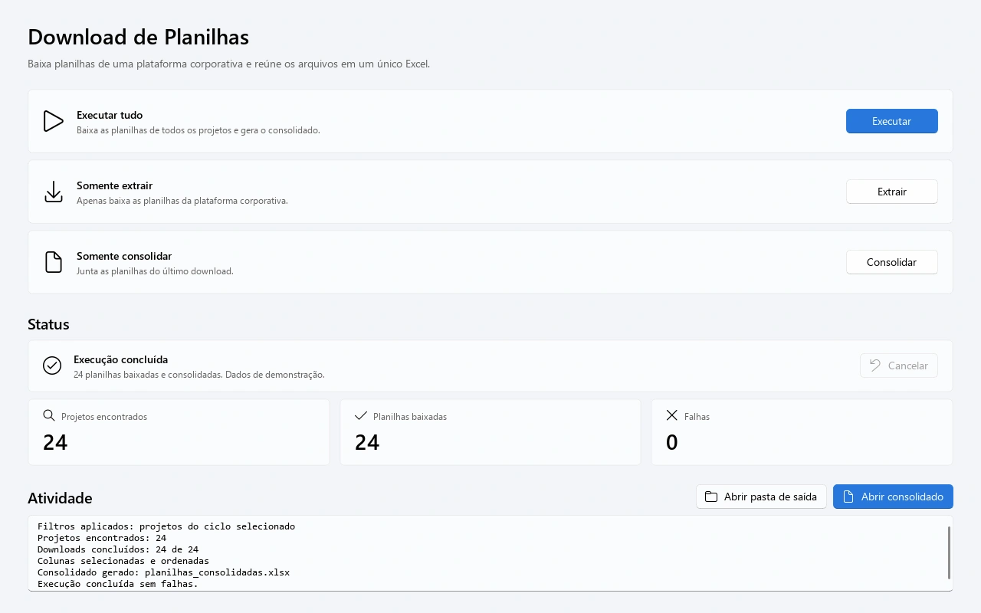This screenshot has height=613, width=981.
Task: Click the X icon next to Falhas
Action: [672, 415]
